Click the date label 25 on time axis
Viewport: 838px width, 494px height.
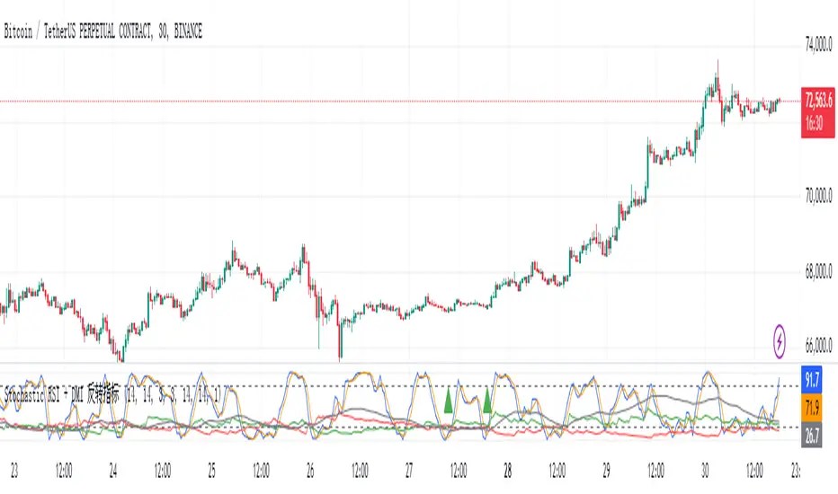[211, 471]
